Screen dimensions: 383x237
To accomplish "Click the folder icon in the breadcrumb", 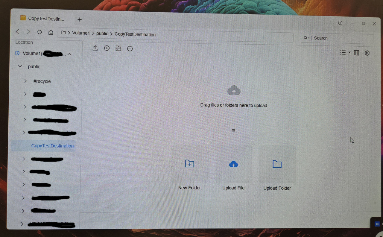I will (x=63, y=33).
